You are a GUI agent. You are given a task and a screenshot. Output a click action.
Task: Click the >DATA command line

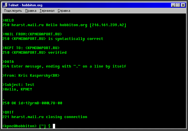tap(8, 62)
